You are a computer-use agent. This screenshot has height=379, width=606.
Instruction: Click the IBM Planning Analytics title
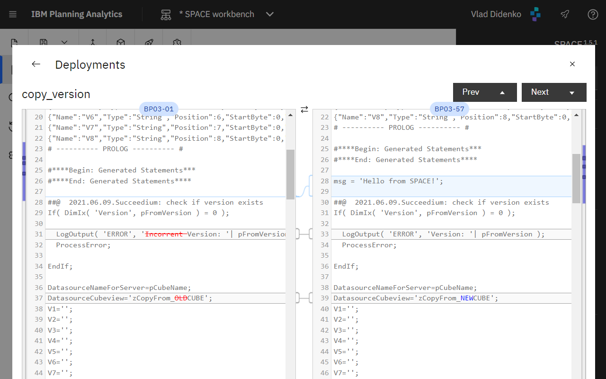pyautogui.click(x=77, y=14)
